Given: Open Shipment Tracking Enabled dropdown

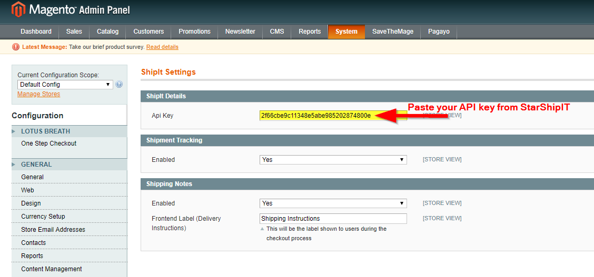Looking at the screenshot, I should 333,159.
